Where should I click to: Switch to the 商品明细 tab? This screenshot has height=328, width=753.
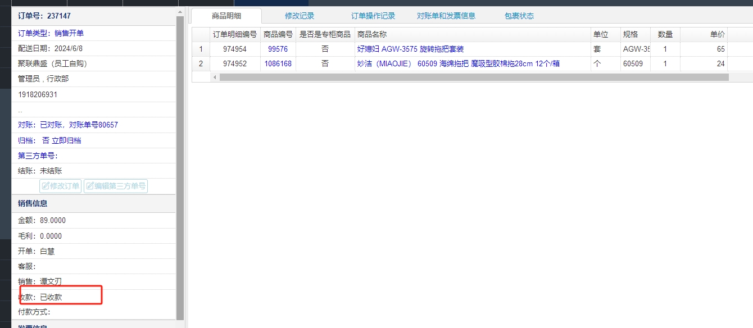[226, 16]
